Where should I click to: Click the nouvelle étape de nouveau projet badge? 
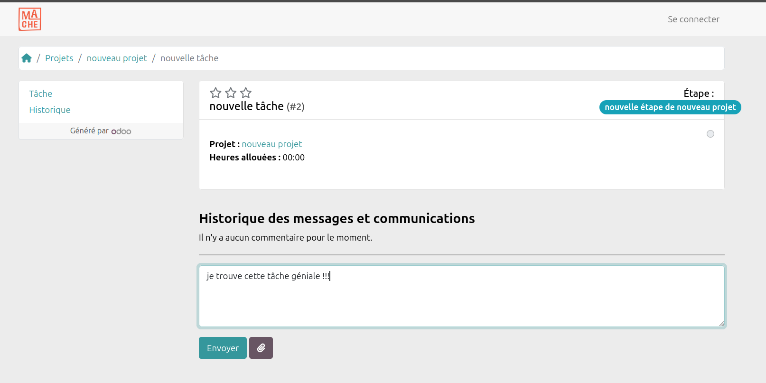click(670, 107)
